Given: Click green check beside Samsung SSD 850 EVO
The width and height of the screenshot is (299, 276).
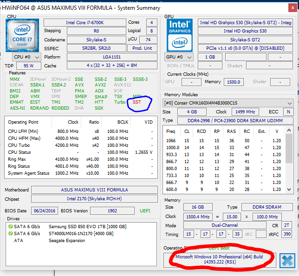Looking at the screenshot, I should (x=11, y=227).
